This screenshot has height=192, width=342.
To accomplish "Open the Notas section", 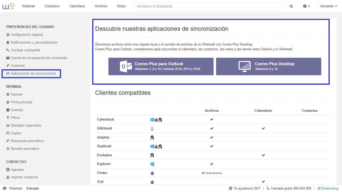I will point(121,6).
